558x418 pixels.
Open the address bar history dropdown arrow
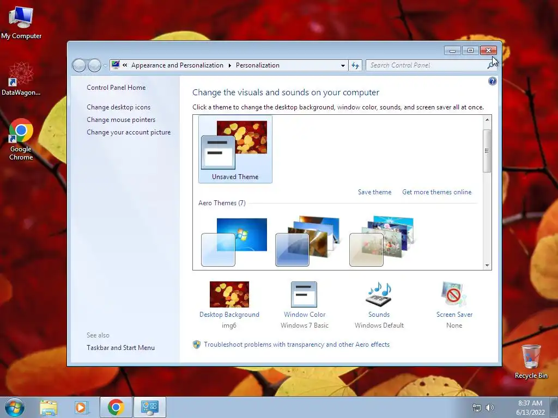(x=343, y=65)
